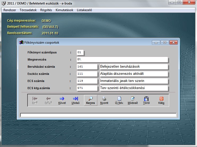The width and height of the screenshot is (197, 147).
Task: Open the Rögzítés menu
Action: pos(46,10)
